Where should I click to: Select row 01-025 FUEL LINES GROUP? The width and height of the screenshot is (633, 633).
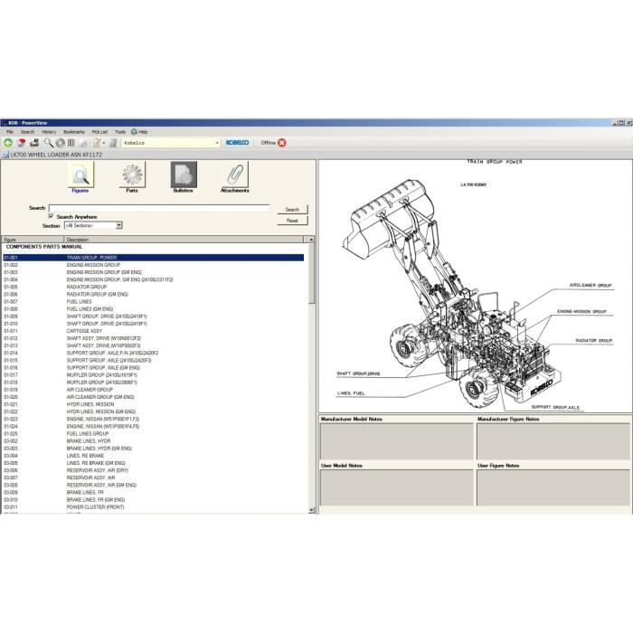pyautogui.click(x=154, y=433)
